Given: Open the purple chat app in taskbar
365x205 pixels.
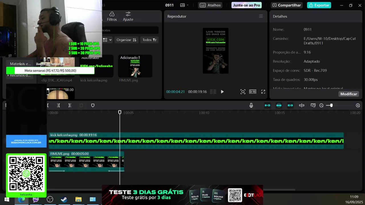Looking at the screenshot, I should tap(36, 199).
